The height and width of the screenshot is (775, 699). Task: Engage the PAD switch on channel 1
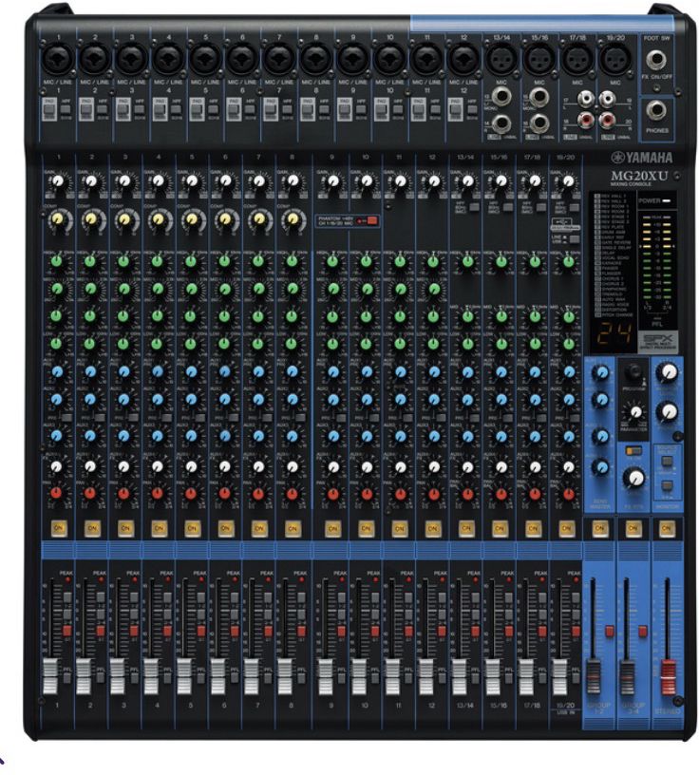click(x=49, y=109)
